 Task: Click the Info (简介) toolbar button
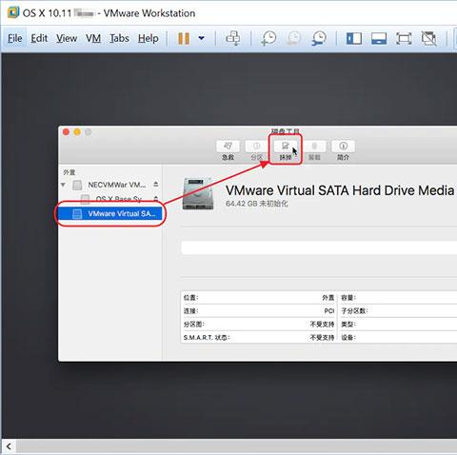(343, 150)
